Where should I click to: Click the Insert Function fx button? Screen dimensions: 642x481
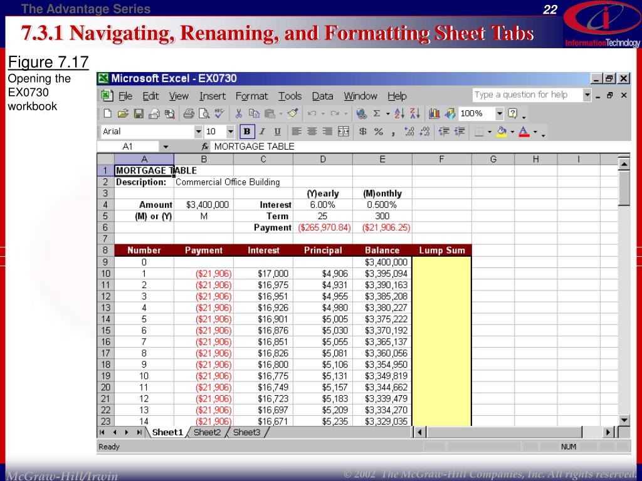pos(205,147)
